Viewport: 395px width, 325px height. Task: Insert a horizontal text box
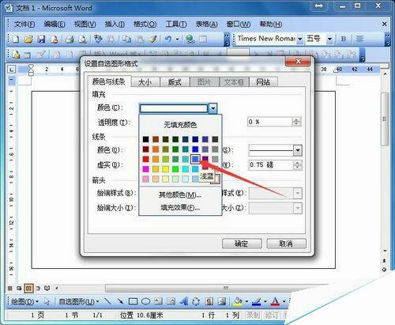coord(158,301)
